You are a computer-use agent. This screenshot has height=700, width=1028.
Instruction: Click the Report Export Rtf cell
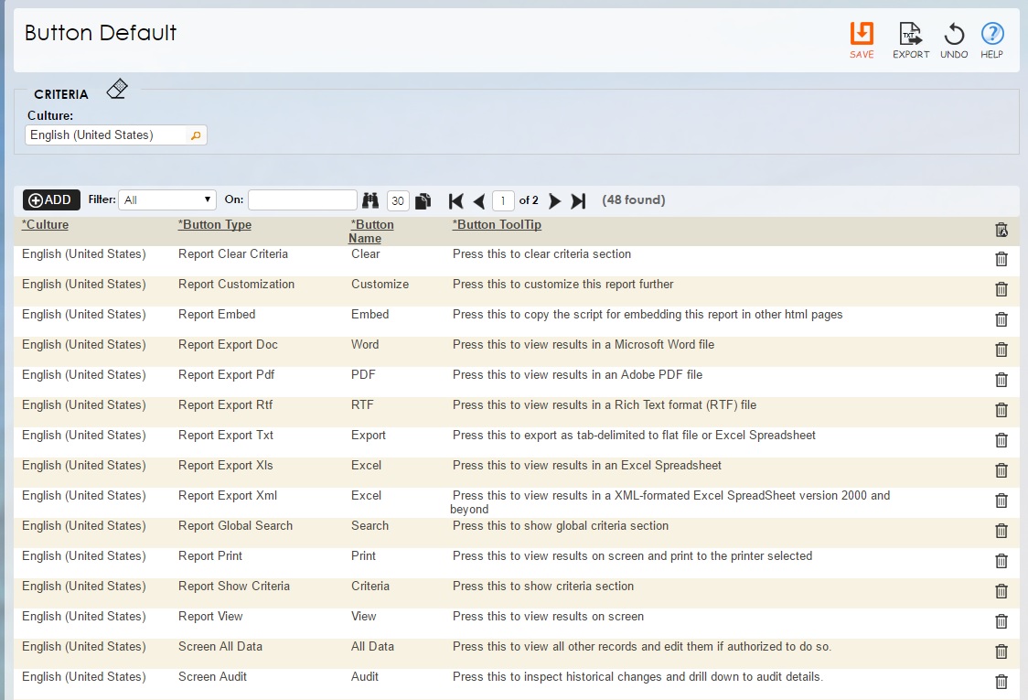(x=226, y=404)
